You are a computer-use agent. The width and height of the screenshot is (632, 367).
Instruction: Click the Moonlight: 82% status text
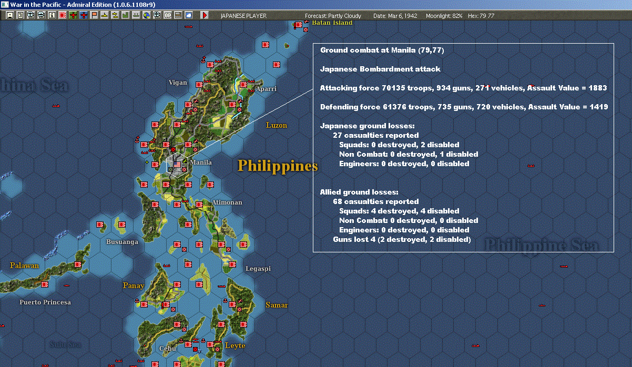click(x=444, y=16)
